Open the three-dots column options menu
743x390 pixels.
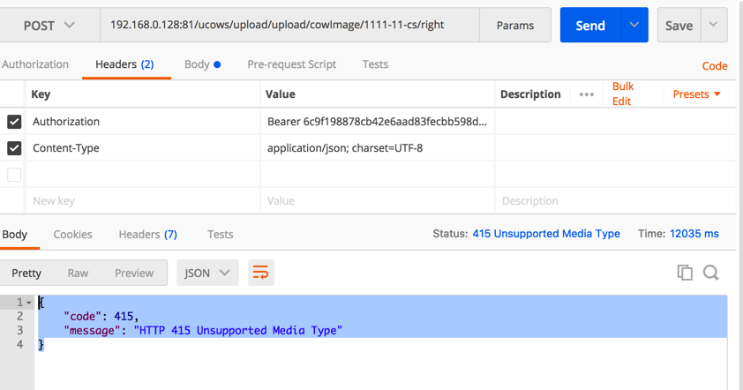pyautogui.click(x=586, y=94)
